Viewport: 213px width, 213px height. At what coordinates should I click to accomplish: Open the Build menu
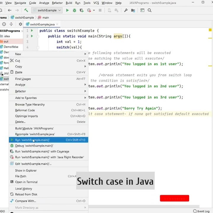click(69, 3)
